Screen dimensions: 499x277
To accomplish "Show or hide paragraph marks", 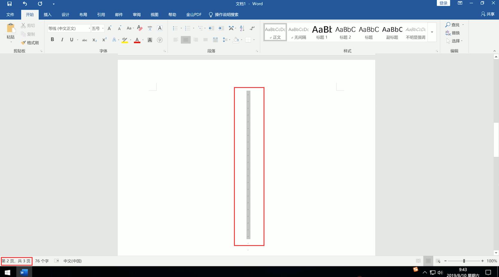I will click(252, 28).
